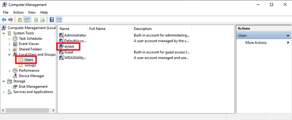Collapse the Users actions section arrow

288,36
